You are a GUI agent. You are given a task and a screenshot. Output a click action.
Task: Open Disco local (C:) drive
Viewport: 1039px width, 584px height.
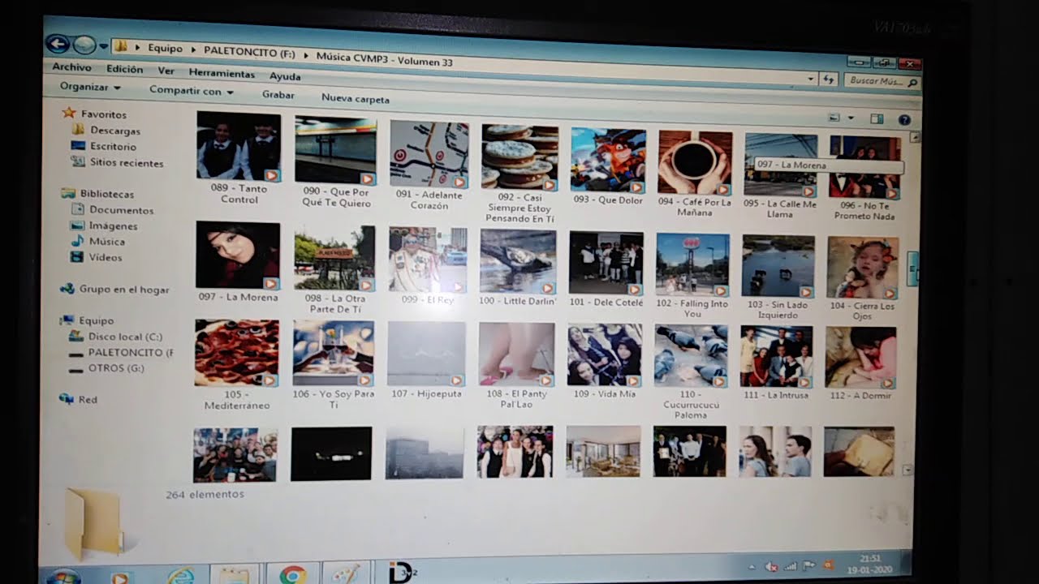tap(125, 337)
